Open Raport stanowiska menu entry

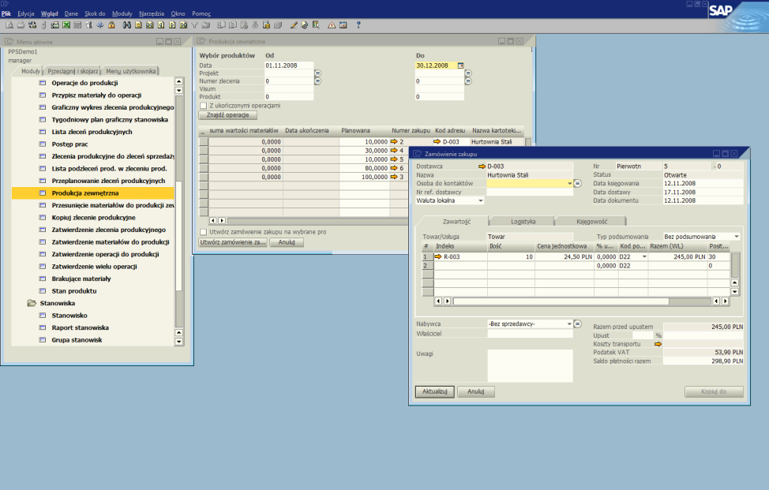tap(81, 327)
